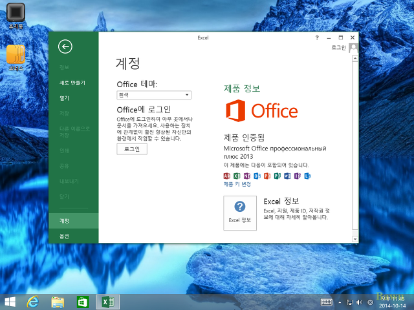The width and height of the screenshot is (414, 310).
Task: Click the Lync product icon
Action: click(308, 176)
